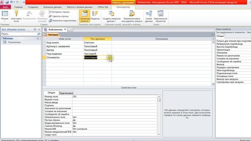Switch to the Подстановка tab
Image resolution: width=251 pixels, height=141 pixels.
click(x=66, y=93)
